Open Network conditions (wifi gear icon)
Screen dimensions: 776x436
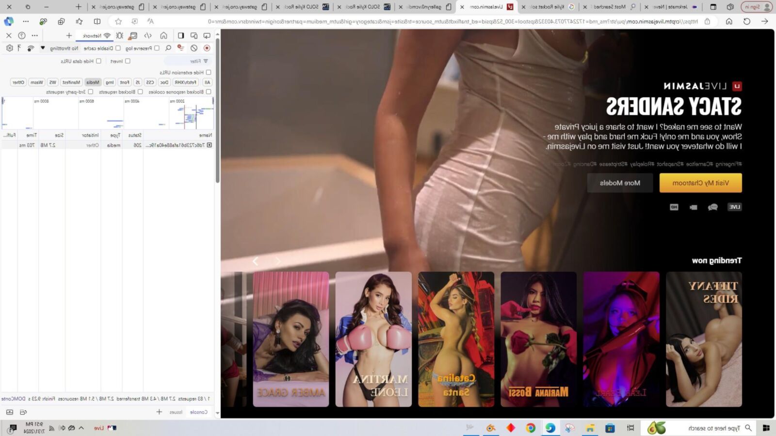[x=31, y=48]
